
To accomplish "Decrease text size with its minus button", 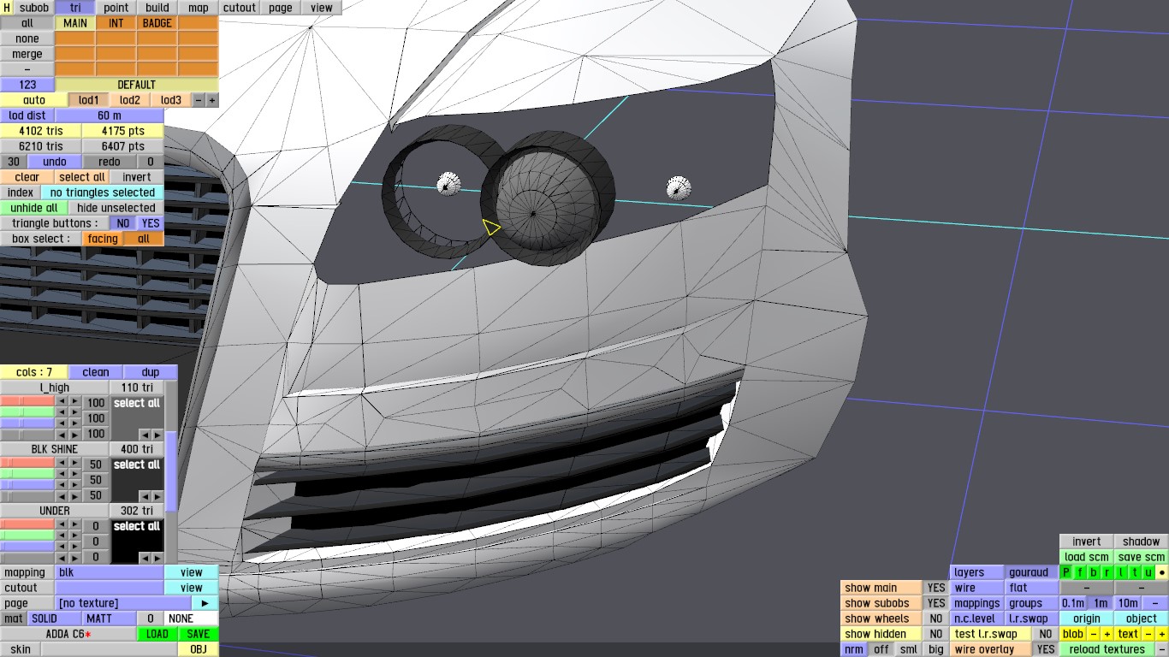I will click(x=1148, y=634).
